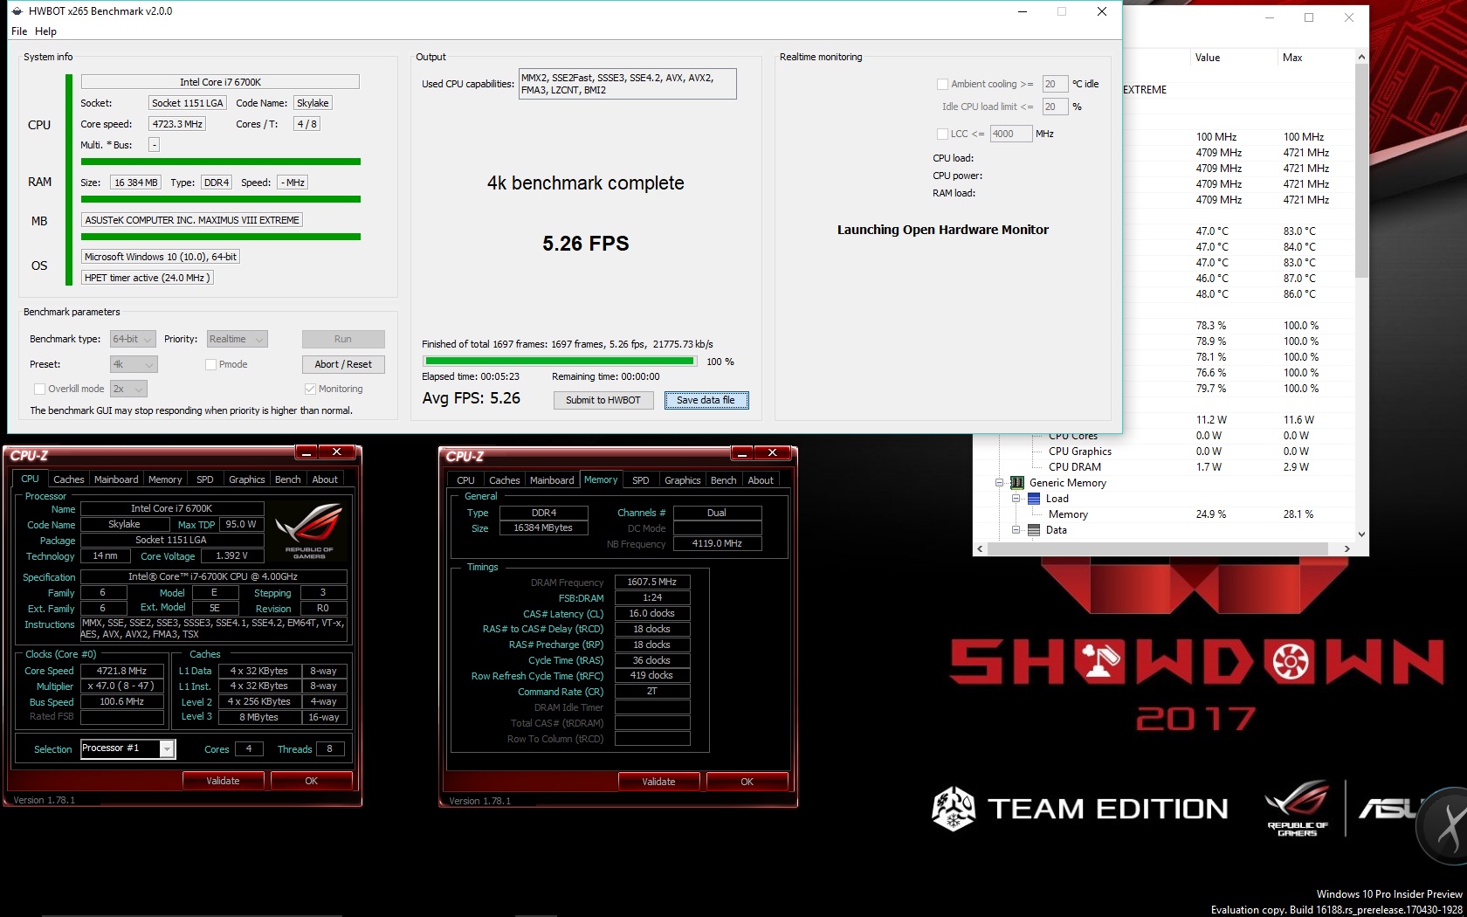1467x917 pixels.
Task: Open the Help menu in HWBOT
Action: tap(45, 31)
